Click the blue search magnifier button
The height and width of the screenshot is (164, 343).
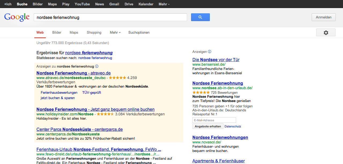[200, 17]
